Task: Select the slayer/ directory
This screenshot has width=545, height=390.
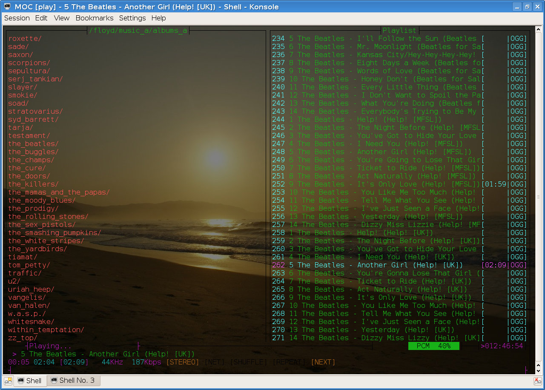Action: 23,87
